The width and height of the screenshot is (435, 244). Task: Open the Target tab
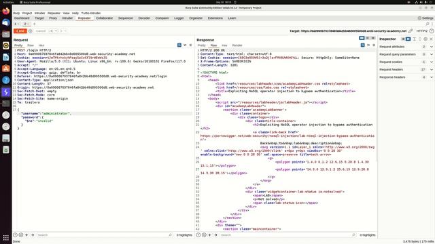(x=39, y=18)
